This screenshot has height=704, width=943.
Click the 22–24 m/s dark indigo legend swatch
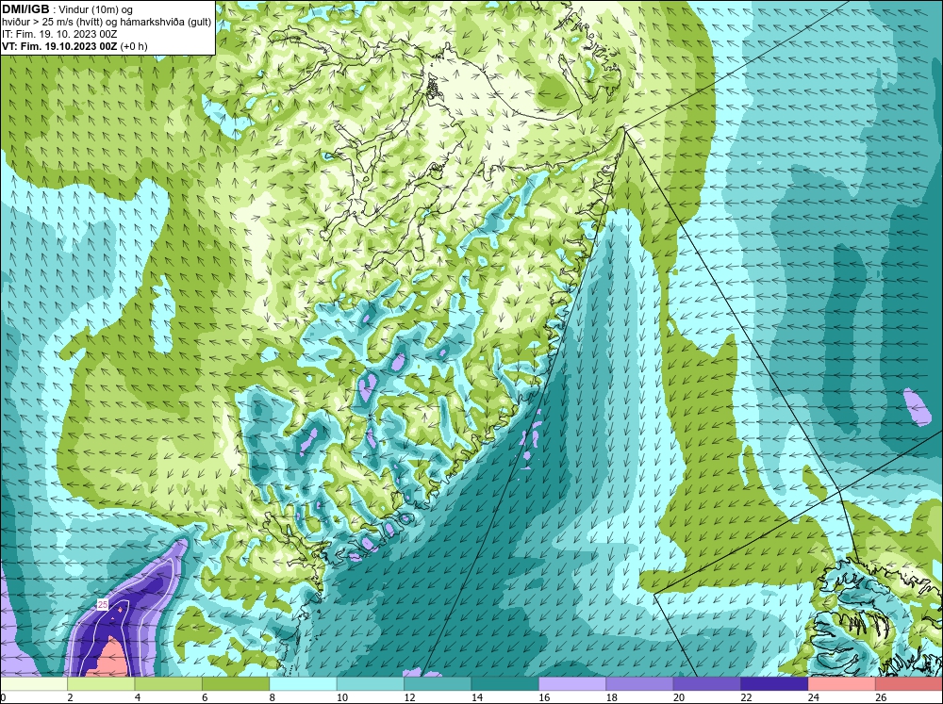point(774,683)
